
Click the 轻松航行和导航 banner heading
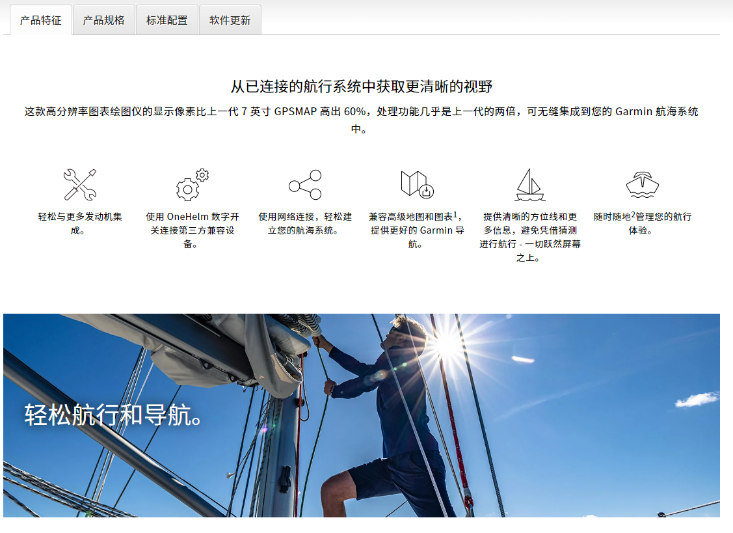pos(113,415)
